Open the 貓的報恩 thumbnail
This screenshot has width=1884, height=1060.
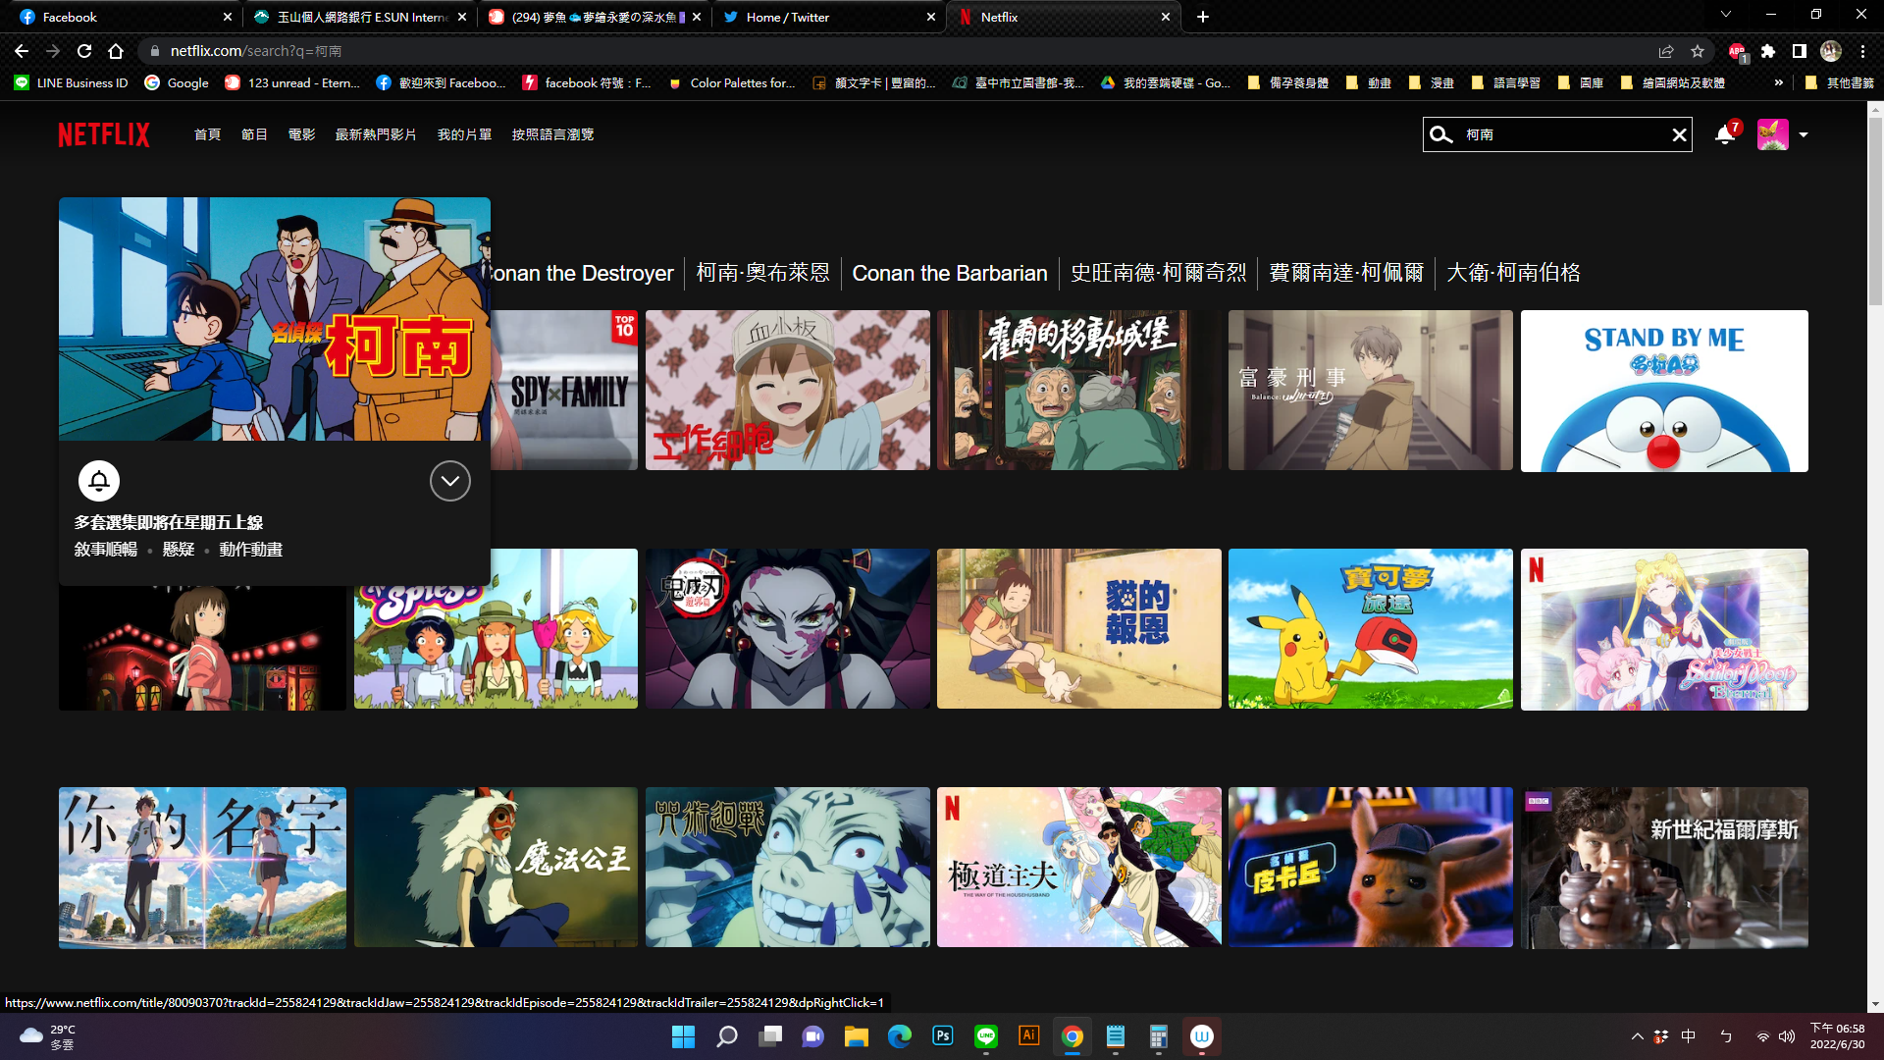pos(1078,629)
